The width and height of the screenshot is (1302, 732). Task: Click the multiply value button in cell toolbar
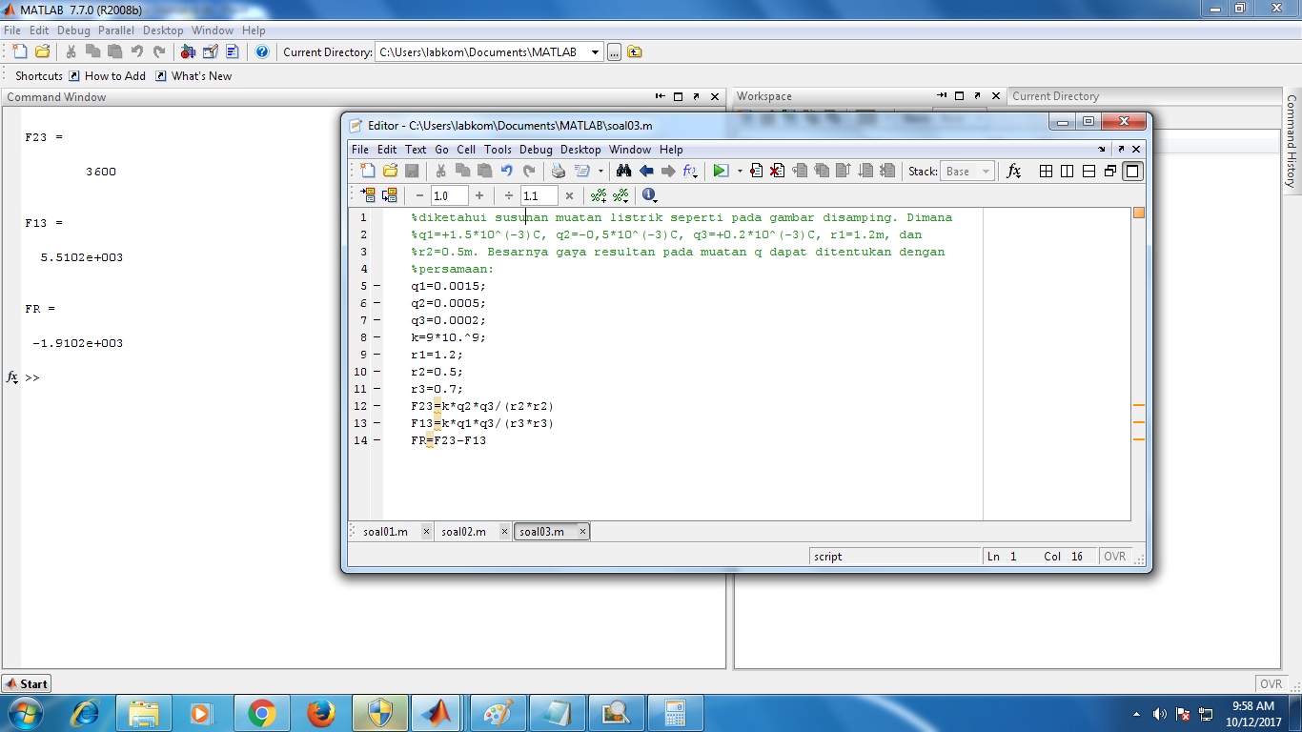pyautogui.click(x=569, y=195)
